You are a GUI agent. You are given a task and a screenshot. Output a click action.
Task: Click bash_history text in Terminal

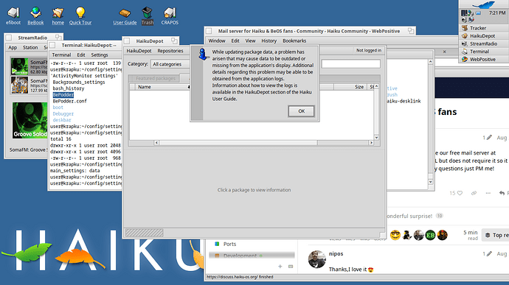click(69, 88)
